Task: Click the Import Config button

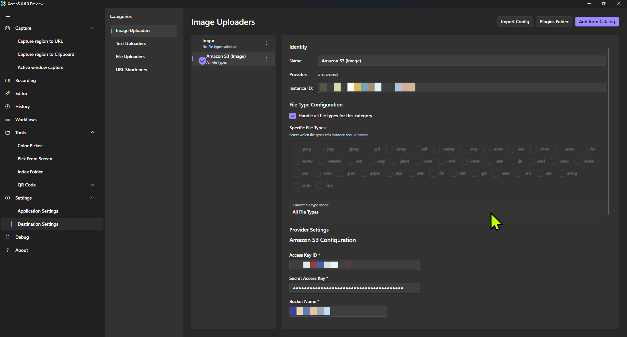Action: [x=515, y=22]
